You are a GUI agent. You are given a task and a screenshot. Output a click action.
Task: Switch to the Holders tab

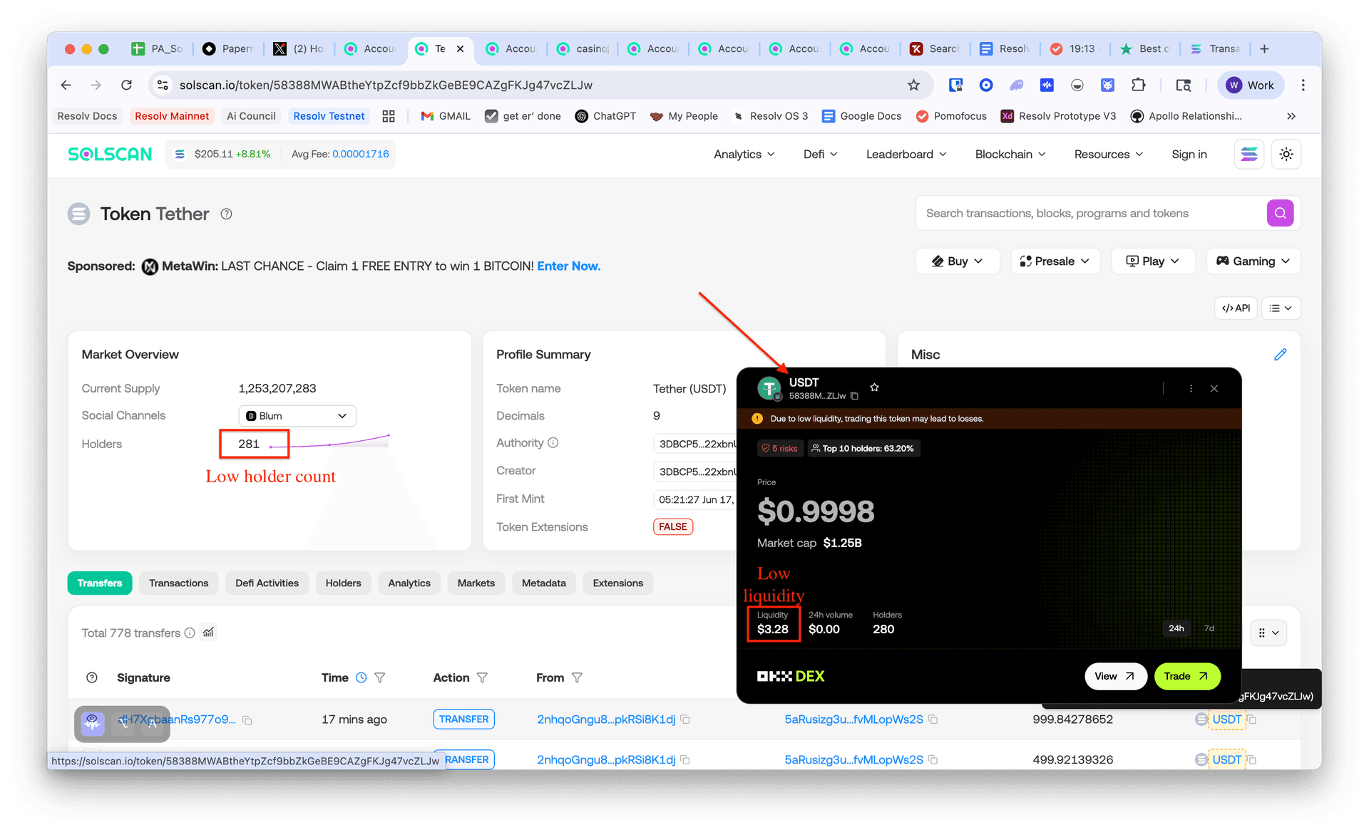pos(343,583)
